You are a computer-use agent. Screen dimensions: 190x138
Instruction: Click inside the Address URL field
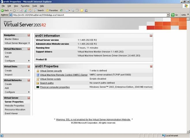[x=86, y=15]
